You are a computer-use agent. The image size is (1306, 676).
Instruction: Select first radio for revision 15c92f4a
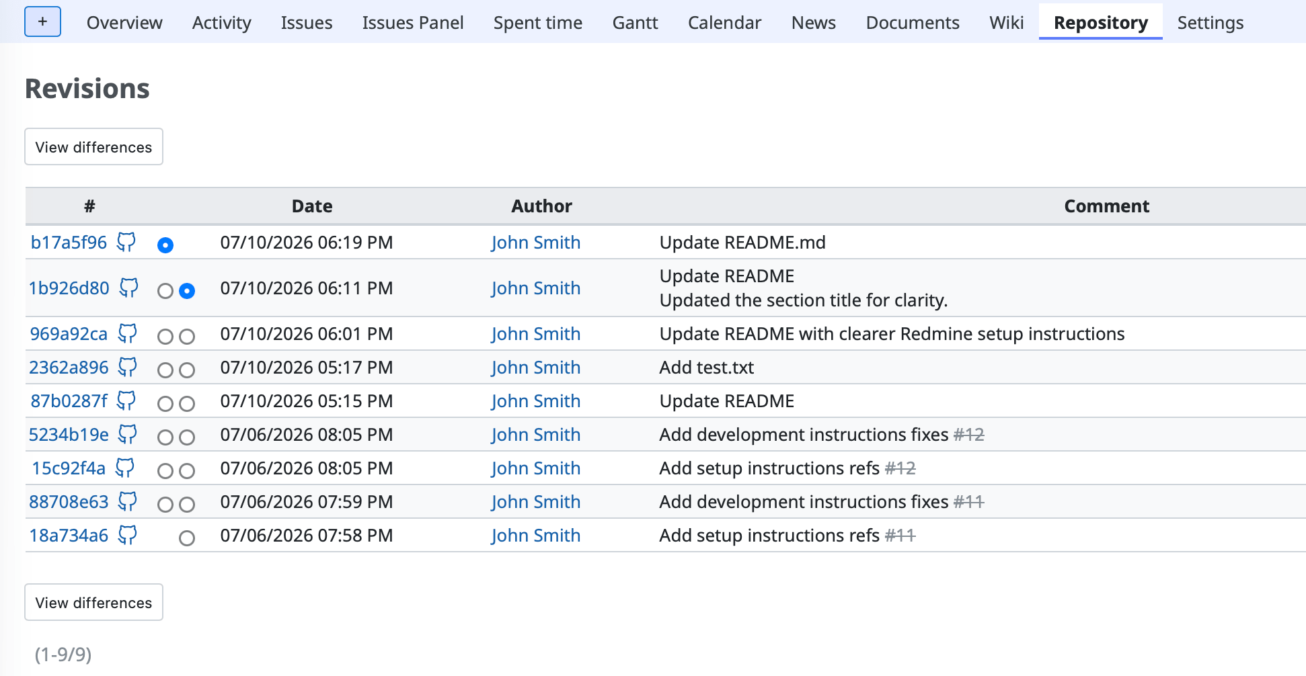point(165,471)
